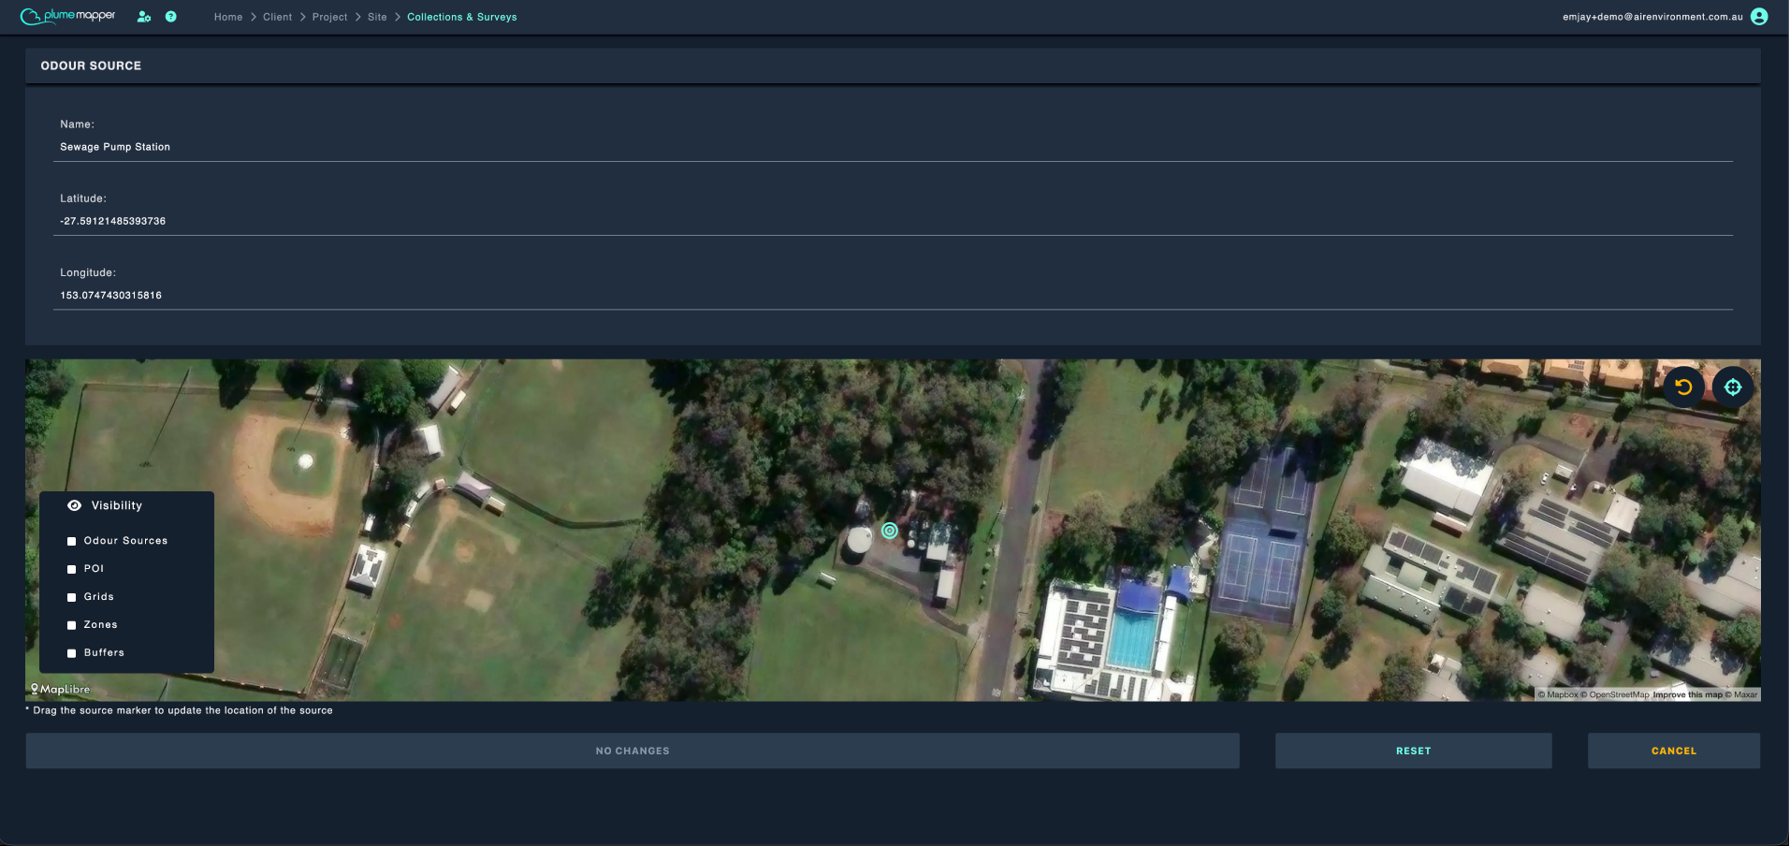Click the recenter crosshair map button
1790x846 pixels.
(x=1733, y=387)
